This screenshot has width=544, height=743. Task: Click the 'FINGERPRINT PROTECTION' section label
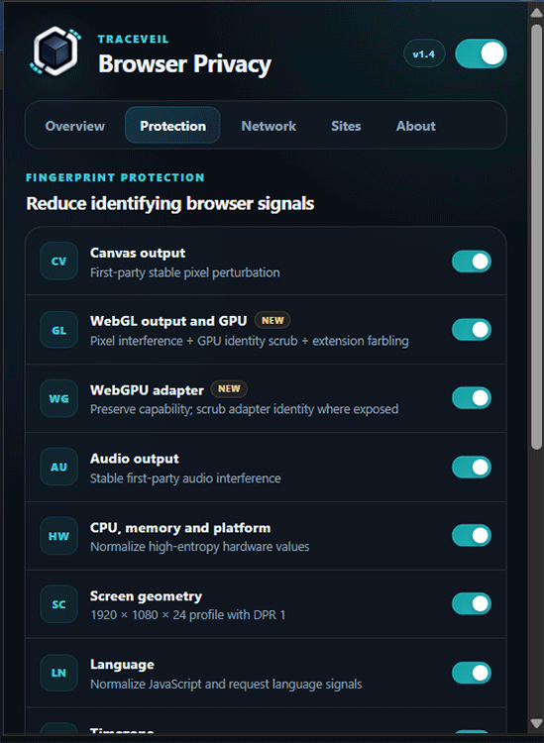tap(115, 177)
